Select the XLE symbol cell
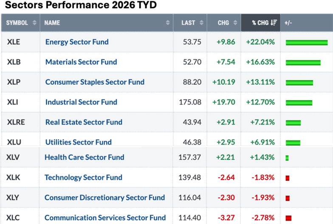This screenshot has width=333, height=224. (14, 42)
